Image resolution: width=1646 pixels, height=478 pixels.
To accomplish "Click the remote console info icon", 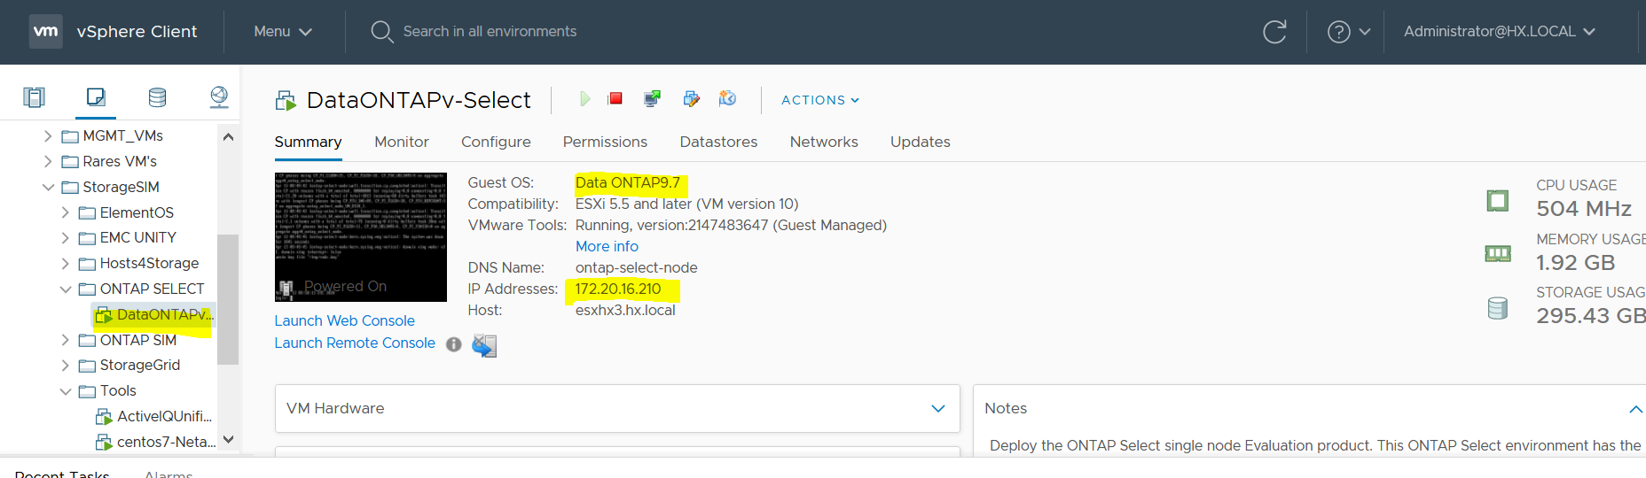I will point(454,344).
